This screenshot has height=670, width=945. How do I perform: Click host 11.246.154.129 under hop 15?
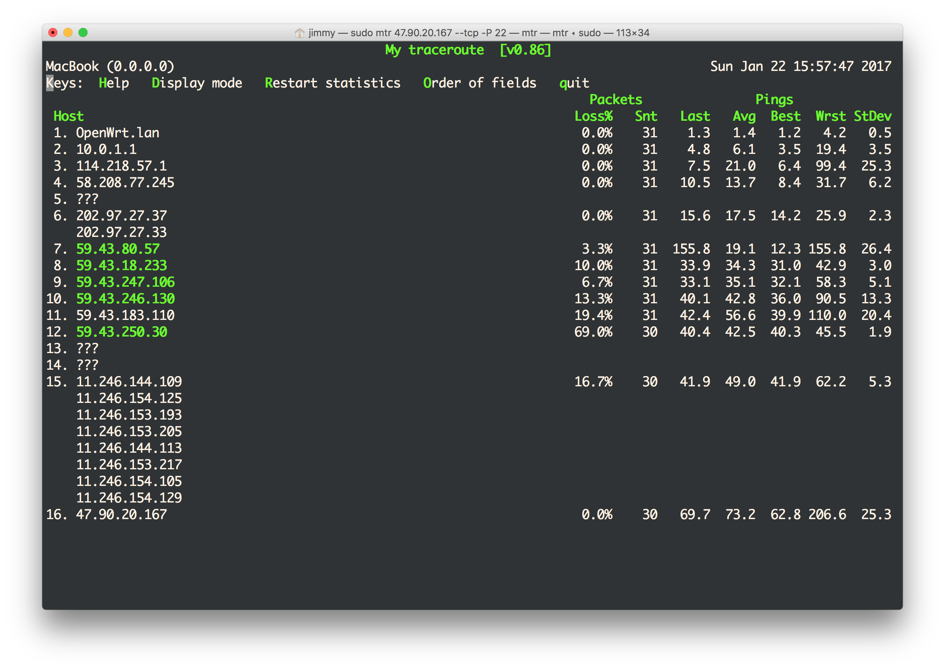tap(129, 498)
